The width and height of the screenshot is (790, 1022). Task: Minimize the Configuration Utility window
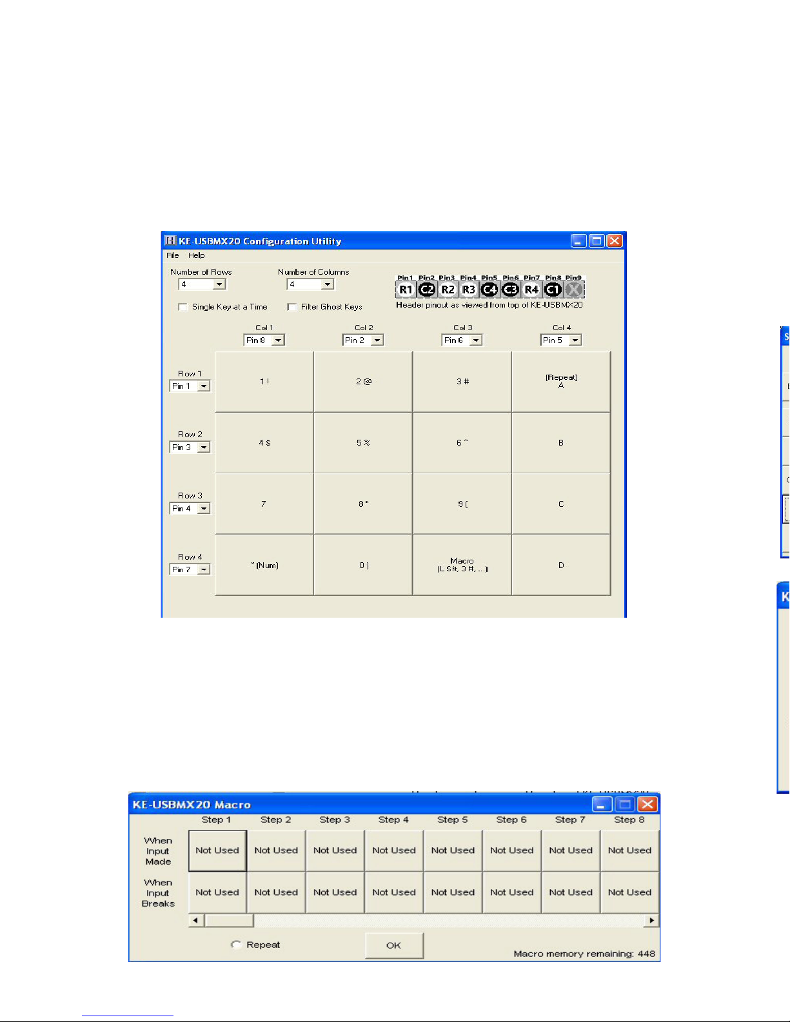click(x=579, y=241)
